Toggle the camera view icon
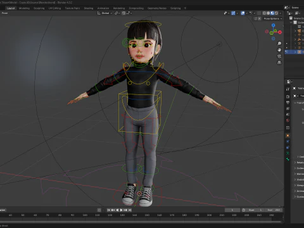 [279, 56]
